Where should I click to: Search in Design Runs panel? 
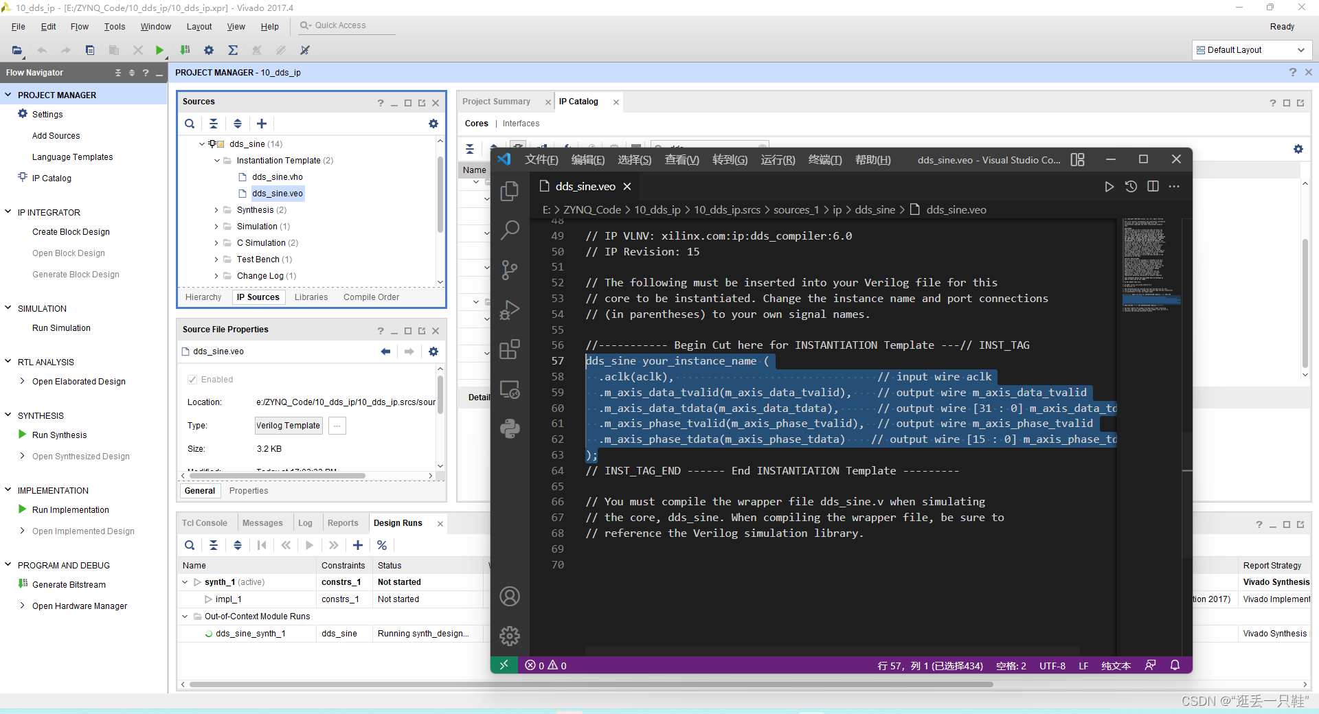click(190, 545)
